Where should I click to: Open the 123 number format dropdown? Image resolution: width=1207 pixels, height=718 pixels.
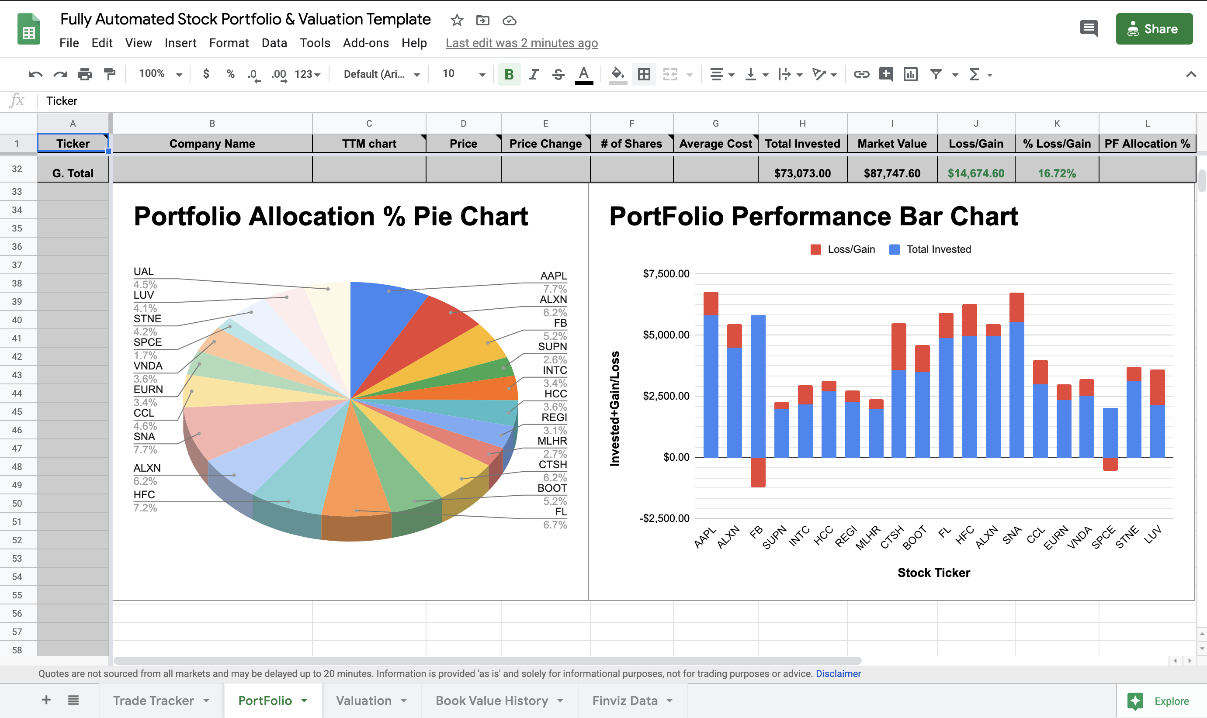click(307, 74)
